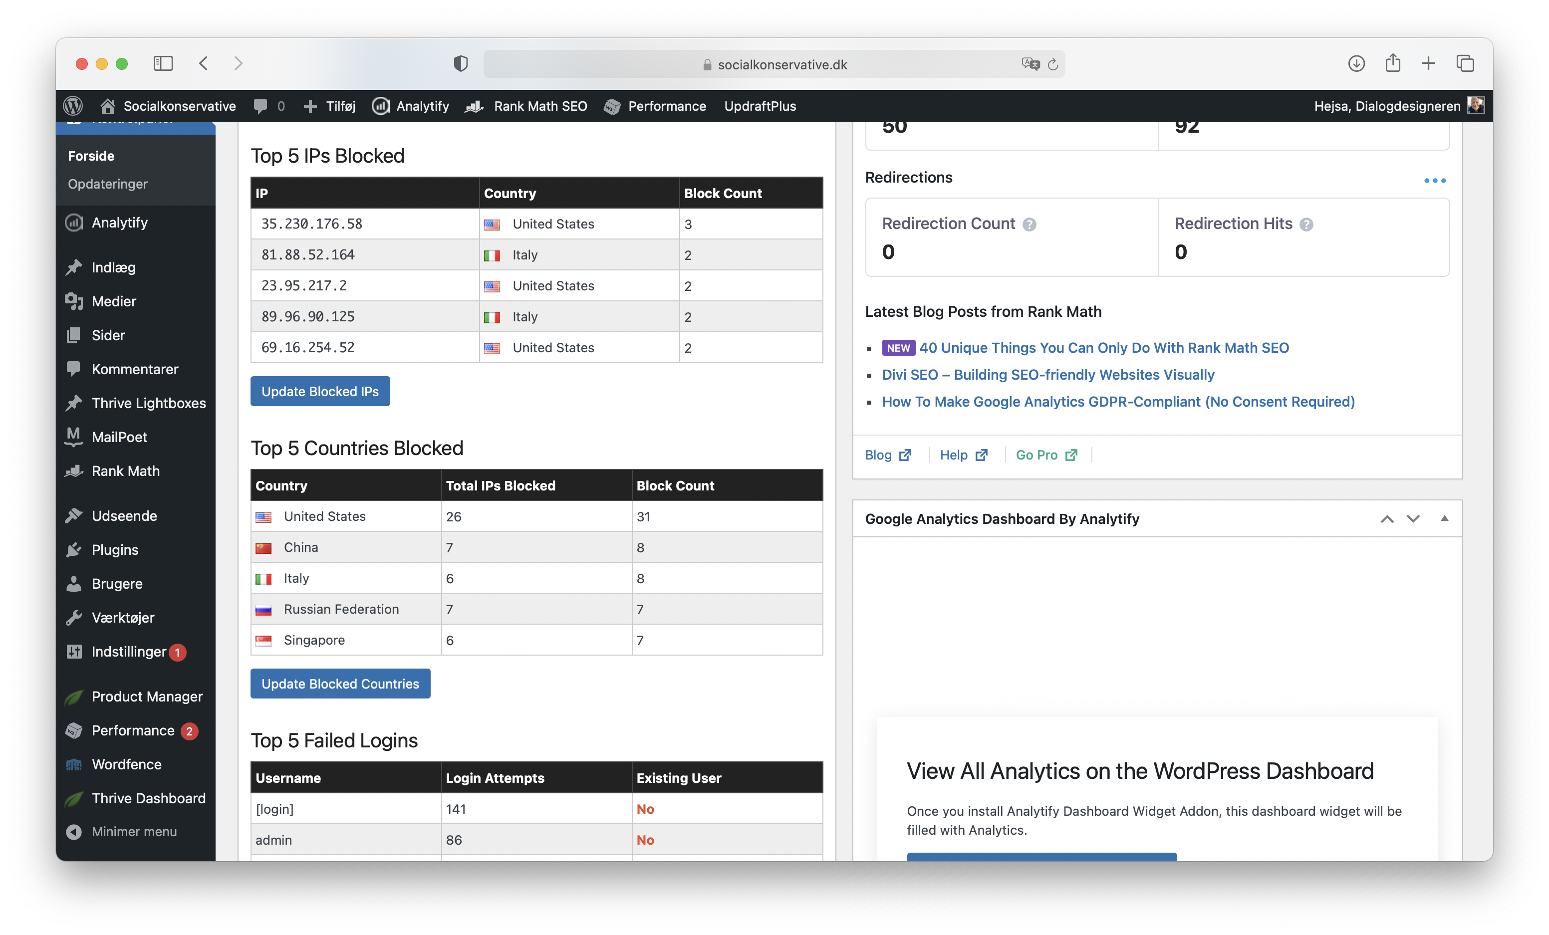Image resolution: width=1549 pixels, height=935 pixels.
Task: Open Udseende appearance icon
Action: [x=73, y=515]
